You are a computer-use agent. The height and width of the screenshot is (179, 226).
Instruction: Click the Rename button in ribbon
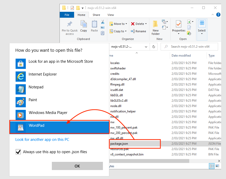[138, 31]
